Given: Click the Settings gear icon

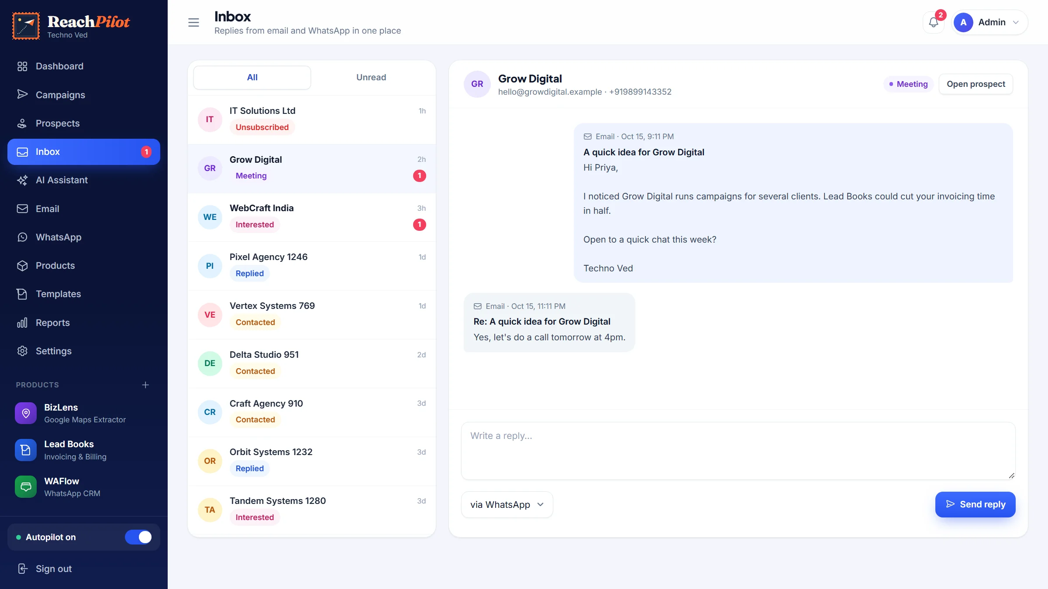Looking at the screenshot, I should [22, 351].
